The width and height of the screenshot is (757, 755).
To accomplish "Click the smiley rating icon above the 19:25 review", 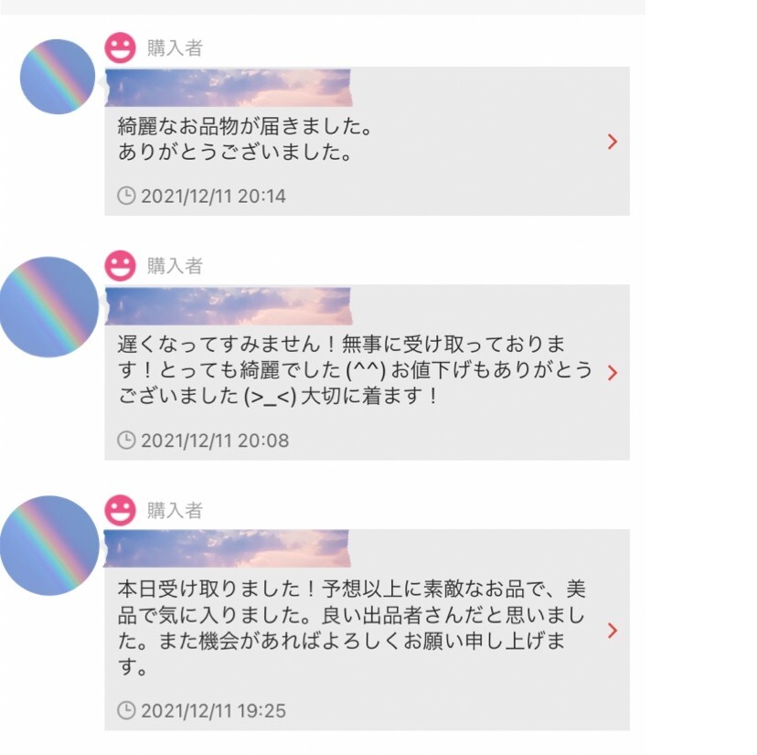I will [120, 510].
